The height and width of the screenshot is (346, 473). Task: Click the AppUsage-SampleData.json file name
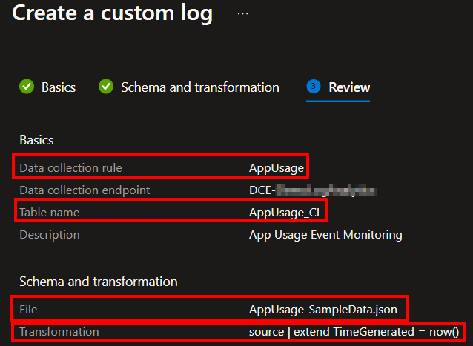pyautogui.click(x=327, y=309)
